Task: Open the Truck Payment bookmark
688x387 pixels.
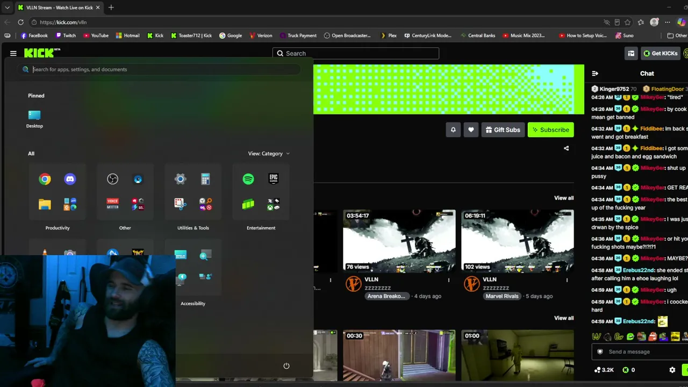Action: click(298, 35)
